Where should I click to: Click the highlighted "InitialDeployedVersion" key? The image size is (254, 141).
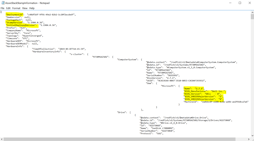pos(21,25)
